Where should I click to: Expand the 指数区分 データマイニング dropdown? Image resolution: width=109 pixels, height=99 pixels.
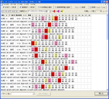[x=50, y=11]
